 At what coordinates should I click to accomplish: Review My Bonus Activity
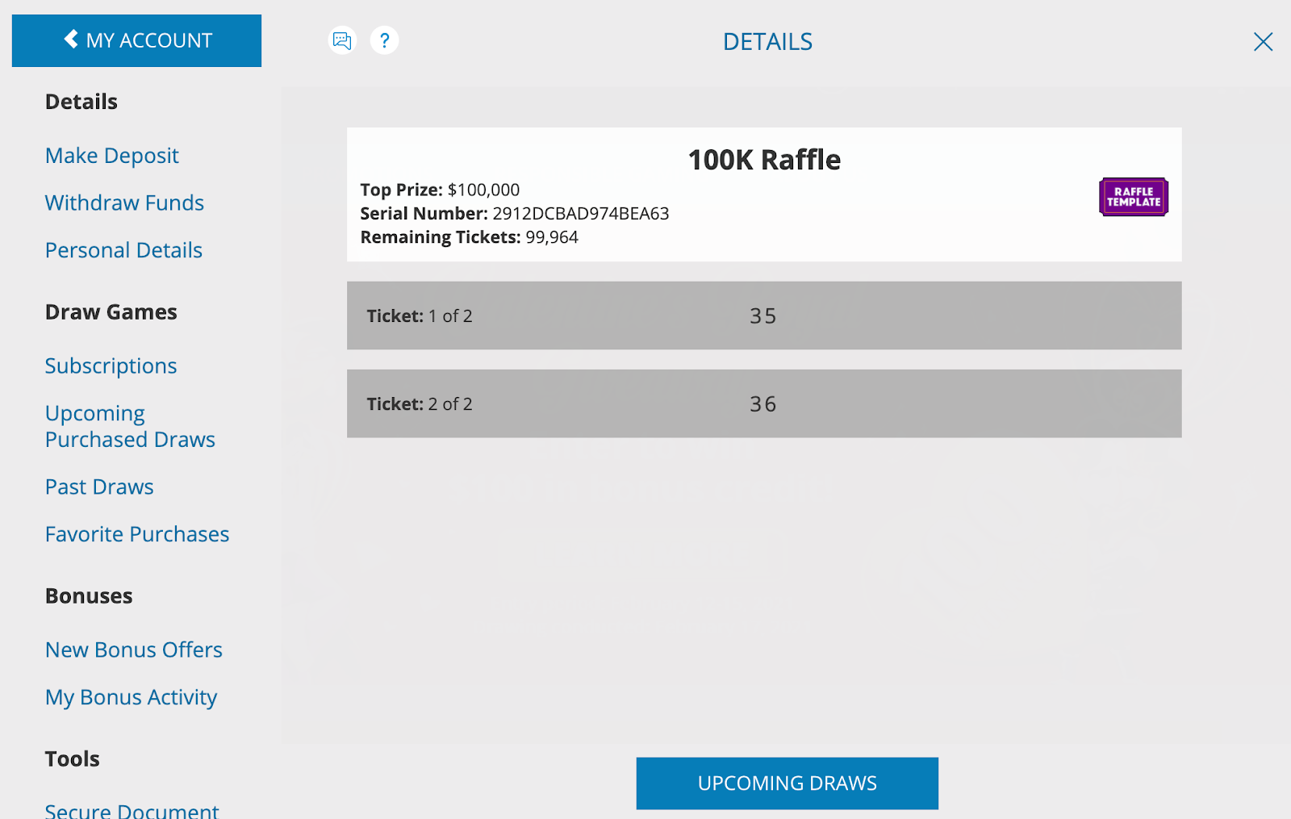(x=131, y=697)
